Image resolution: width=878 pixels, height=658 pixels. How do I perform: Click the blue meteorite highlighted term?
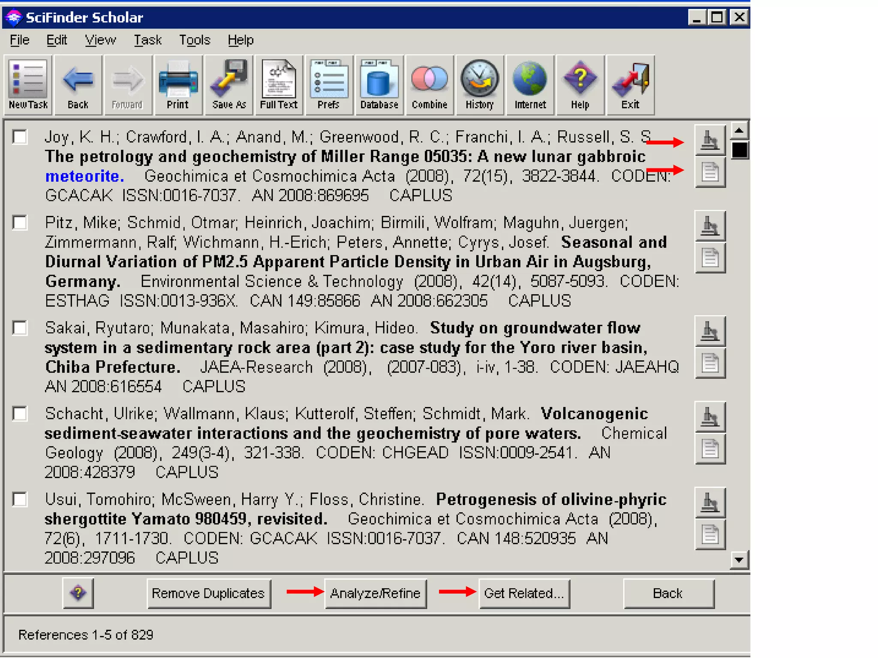(84, 176)
